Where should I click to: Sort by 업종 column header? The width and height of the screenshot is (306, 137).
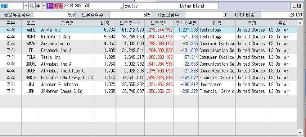(217, 23)
